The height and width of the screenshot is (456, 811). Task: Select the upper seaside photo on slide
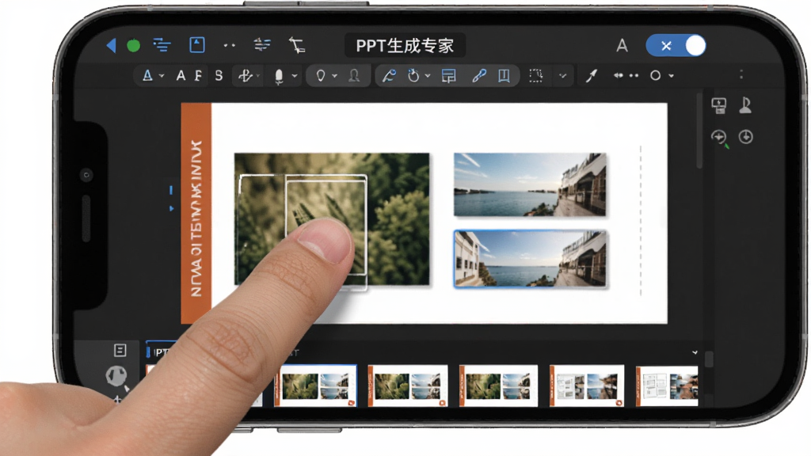click(530, 184)
